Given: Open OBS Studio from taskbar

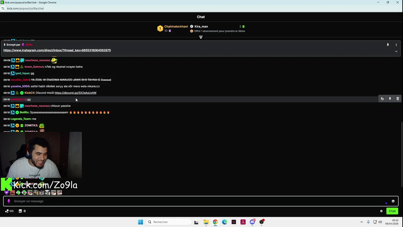Looking at the screenshot, I should (262, 222).
